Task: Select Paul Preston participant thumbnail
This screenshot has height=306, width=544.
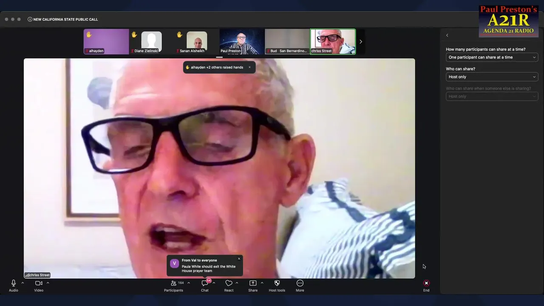Action: coord(242,42)
